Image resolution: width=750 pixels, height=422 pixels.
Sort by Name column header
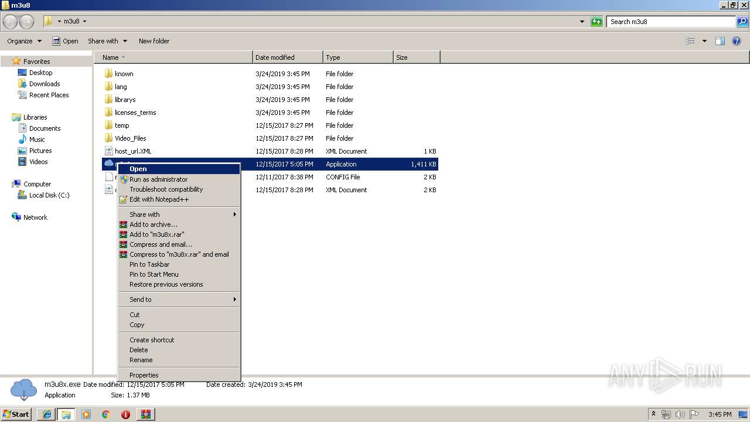click(x=173, y=57)
